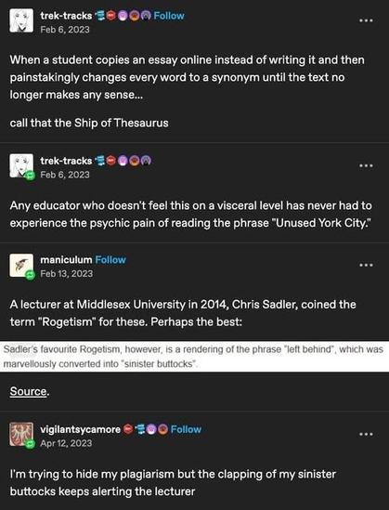Click the Apr 12, 2023 timestamp

pos(66,443)
